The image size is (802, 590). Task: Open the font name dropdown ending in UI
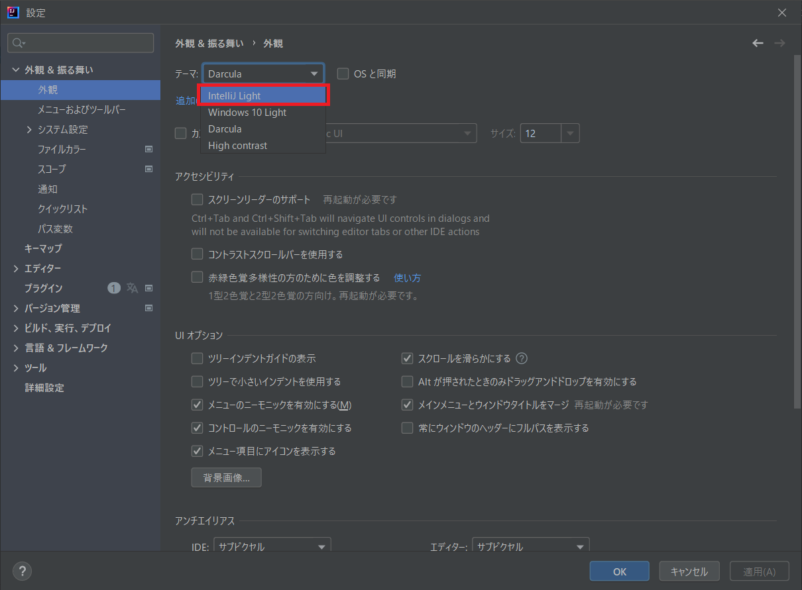401,133
